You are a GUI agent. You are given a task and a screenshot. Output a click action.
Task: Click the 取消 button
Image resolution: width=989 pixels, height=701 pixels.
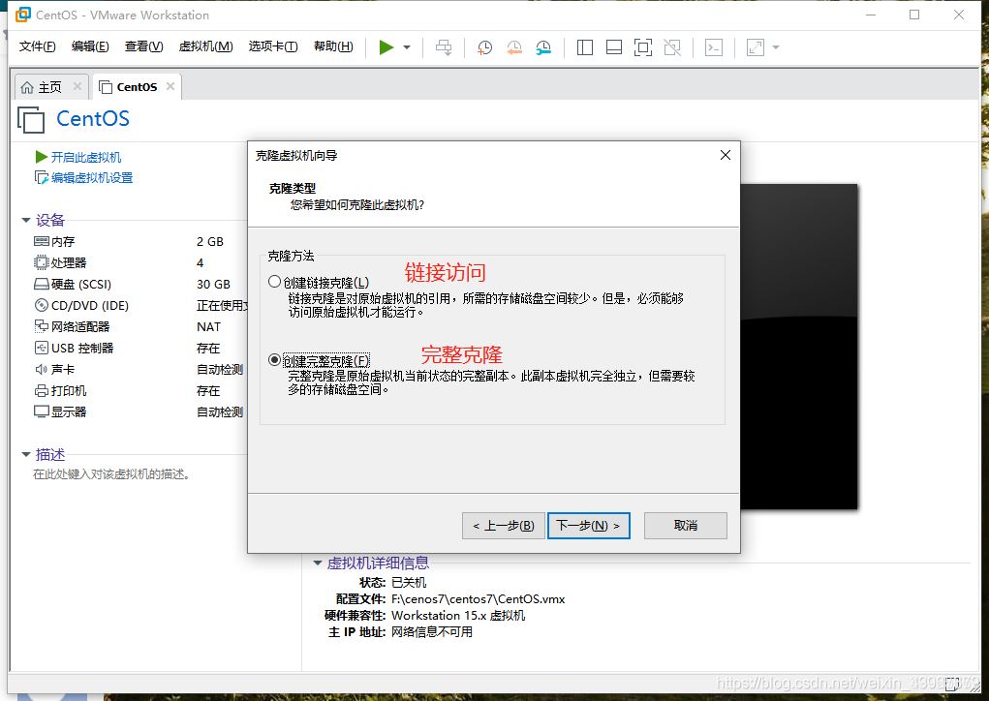(x=685, y=525)
